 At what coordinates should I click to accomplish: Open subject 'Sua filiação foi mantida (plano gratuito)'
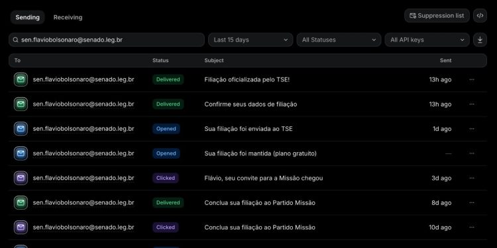pyautogui.click(x=260, y=153)
